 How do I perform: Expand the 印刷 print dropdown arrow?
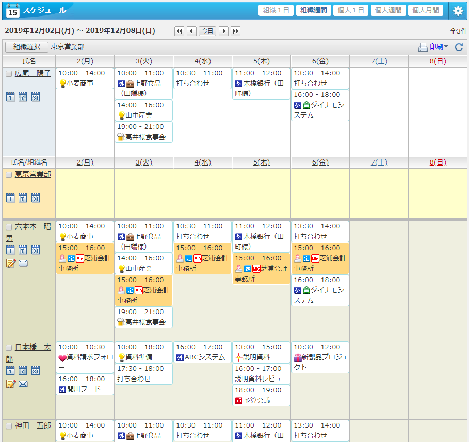(x=446, y=47)
